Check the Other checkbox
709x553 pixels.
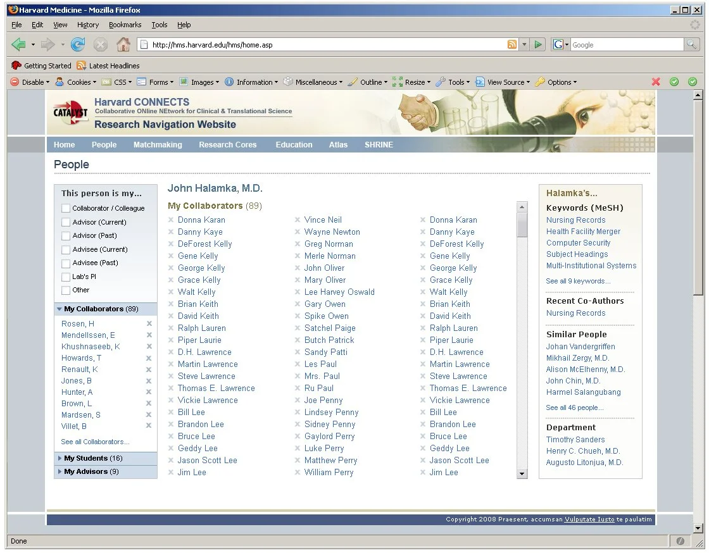[x=66, y=290]
